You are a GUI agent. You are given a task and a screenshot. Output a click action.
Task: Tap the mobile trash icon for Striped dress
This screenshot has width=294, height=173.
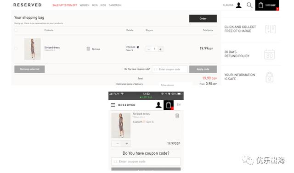(x=177, y=116)
